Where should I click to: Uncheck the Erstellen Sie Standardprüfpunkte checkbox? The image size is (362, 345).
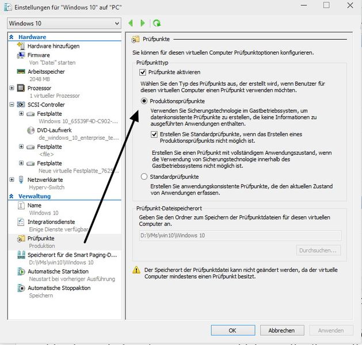(154, 134)
